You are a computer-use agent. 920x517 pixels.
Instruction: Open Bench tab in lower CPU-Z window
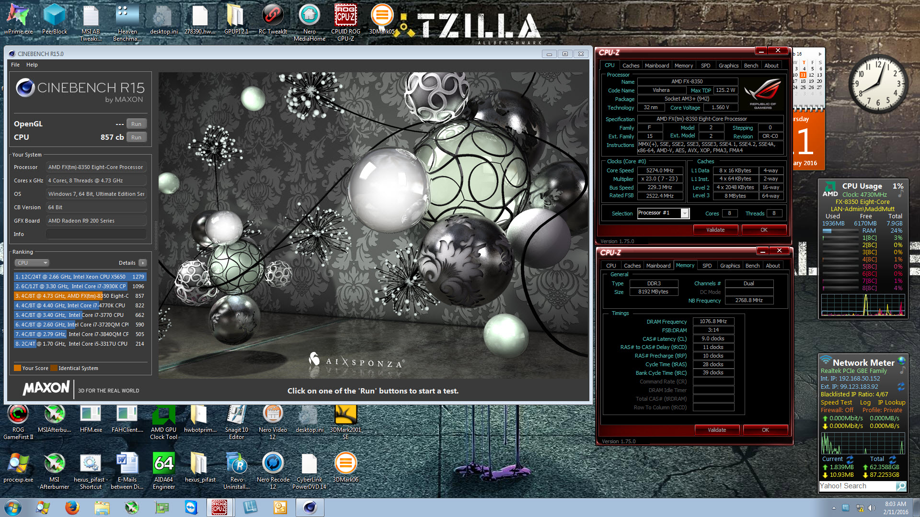752,266
